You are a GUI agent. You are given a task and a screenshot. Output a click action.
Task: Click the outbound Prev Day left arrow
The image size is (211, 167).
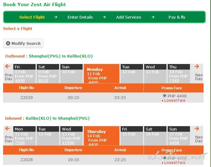(x=7, y=66)
